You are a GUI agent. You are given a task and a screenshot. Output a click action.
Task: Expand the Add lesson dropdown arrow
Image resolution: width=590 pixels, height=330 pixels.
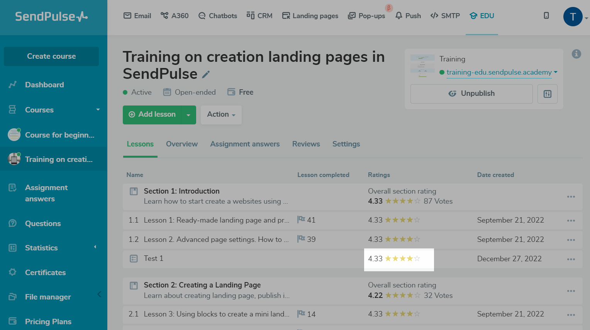pos(188,115)
